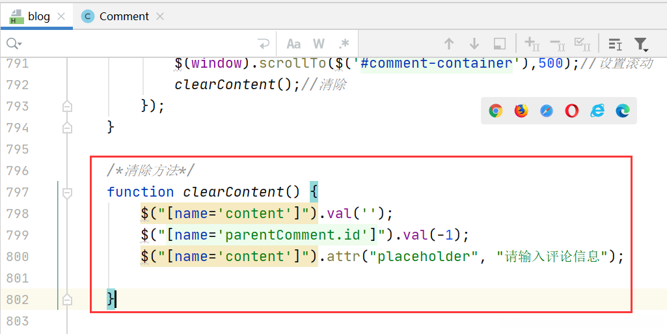Go to next occurrence down arrow
Screen dimensions: 667x334
(x=474, y=44)
